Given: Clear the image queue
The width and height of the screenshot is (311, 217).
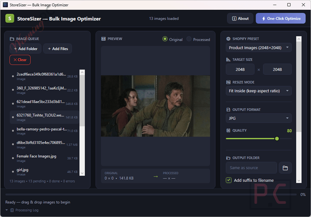Looking at the screenshot, I should click(20, 60).
